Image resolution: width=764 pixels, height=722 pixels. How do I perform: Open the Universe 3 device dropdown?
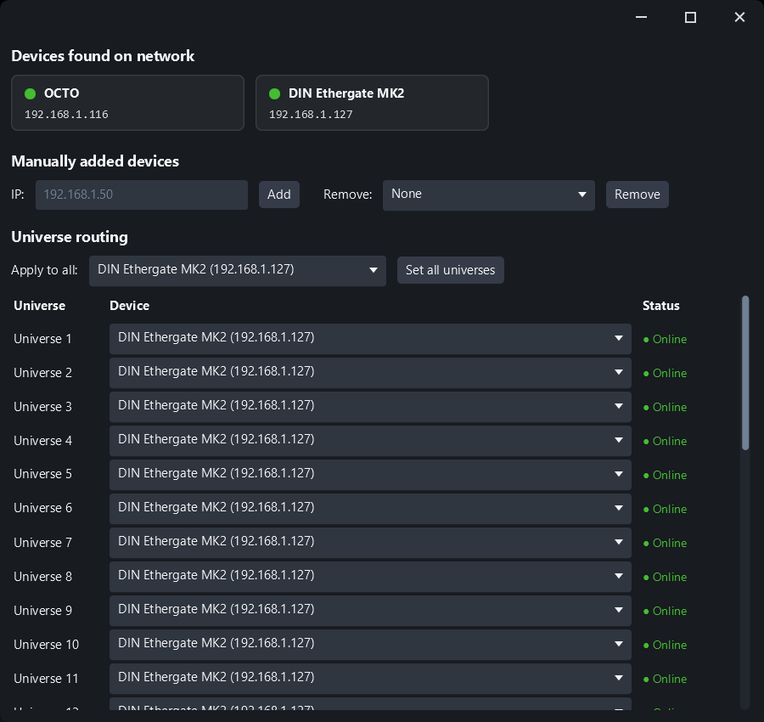coord(370,407)
